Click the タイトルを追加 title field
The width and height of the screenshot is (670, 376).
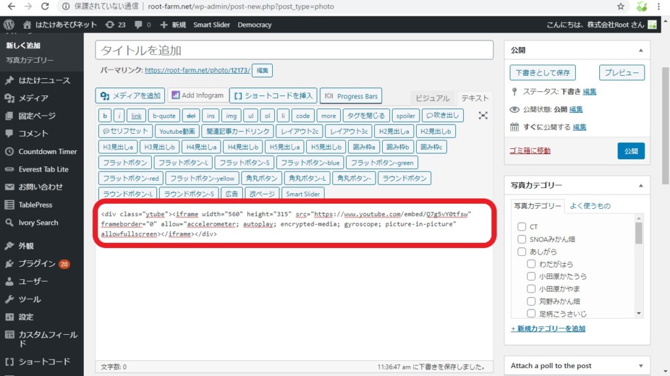[x=294, y=50]
